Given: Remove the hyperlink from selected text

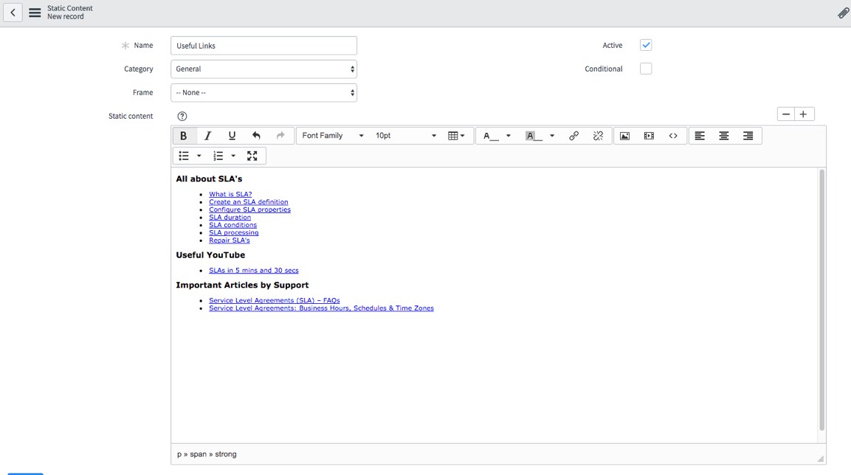Looking at the screenshot, I should tap(598, 135).
